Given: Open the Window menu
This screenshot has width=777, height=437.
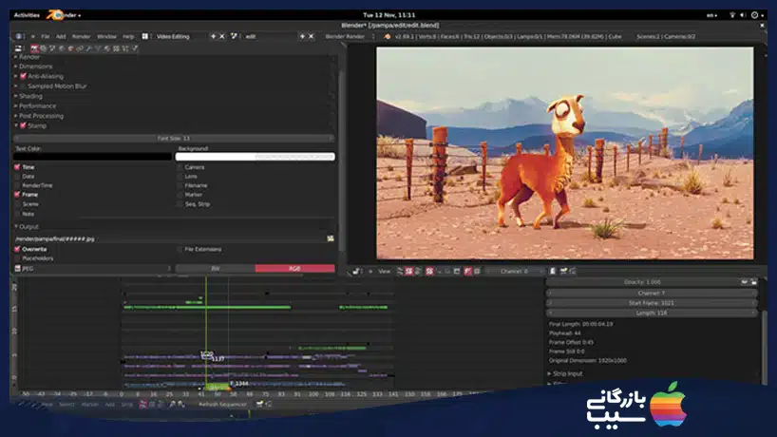Looking at the screenshot, I should [x=106, y=36].
